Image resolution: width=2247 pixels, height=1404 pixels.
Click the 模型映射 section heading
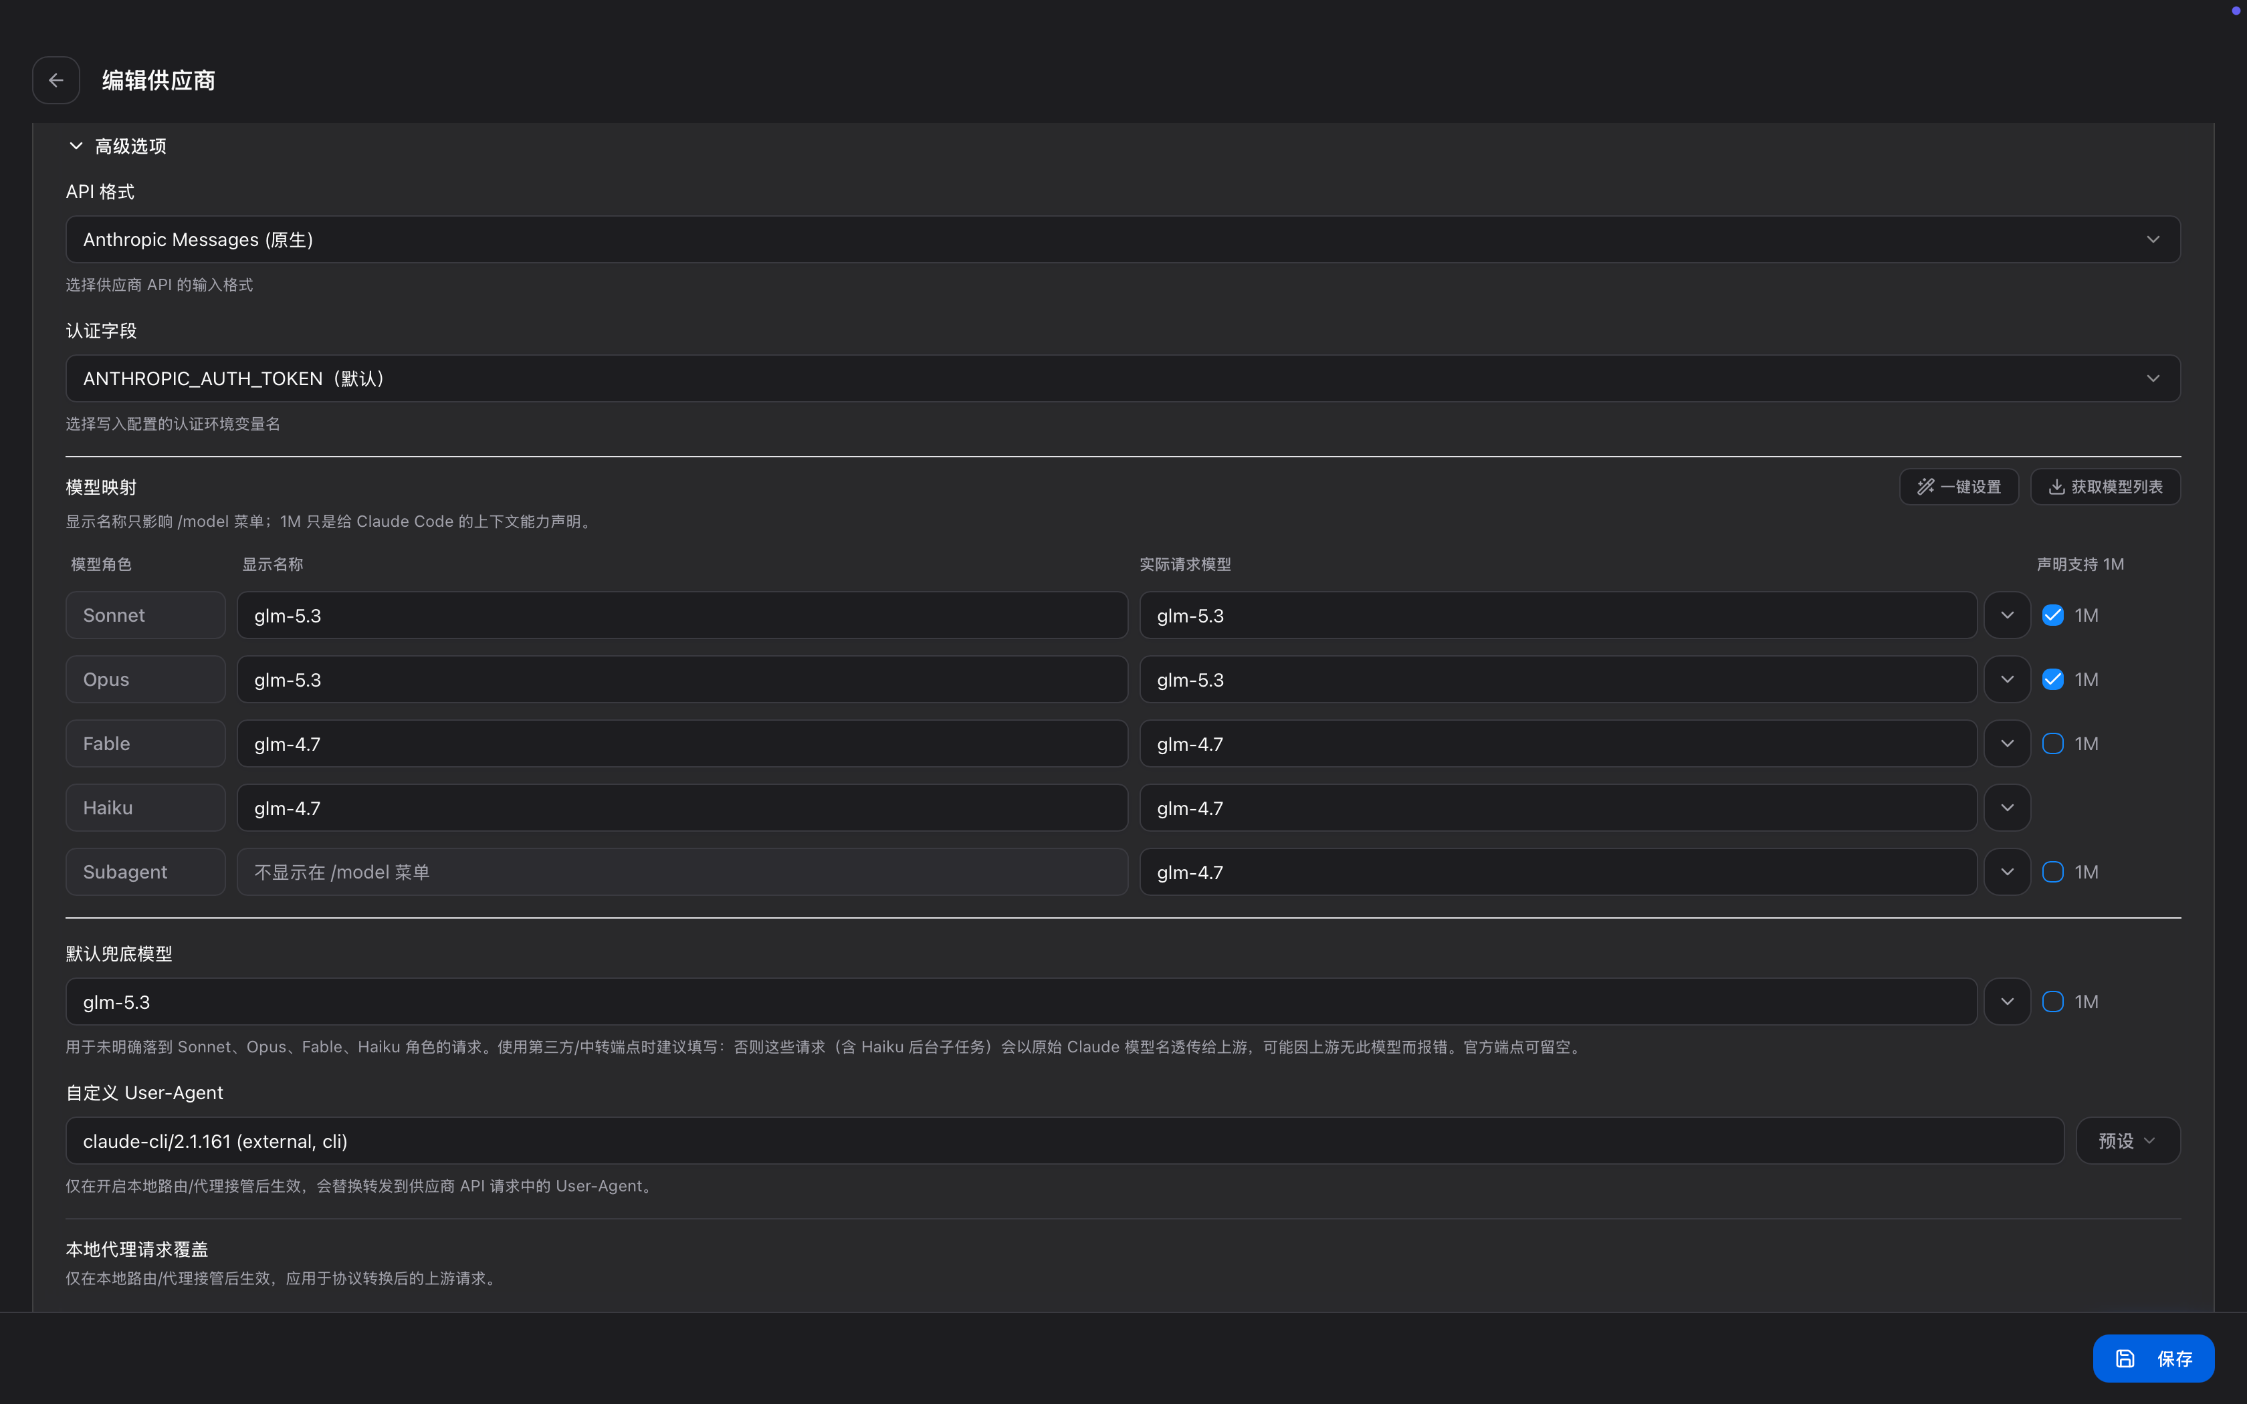(x=101, y=487)
